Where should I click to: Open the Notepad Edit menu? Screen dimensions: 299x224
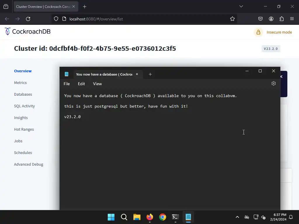[81, 84]
